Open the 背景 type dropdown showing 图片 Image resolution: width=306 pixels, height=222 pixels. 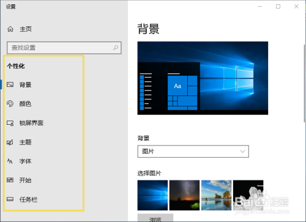(x=193, y=152)
